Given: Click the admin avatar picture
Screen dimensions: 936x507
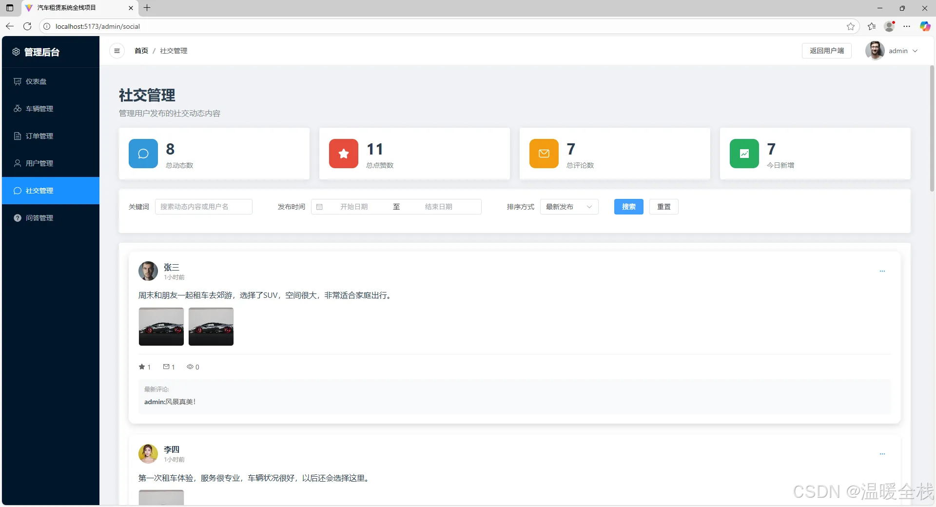Looking at the screenshot, I should click(875, 51).
